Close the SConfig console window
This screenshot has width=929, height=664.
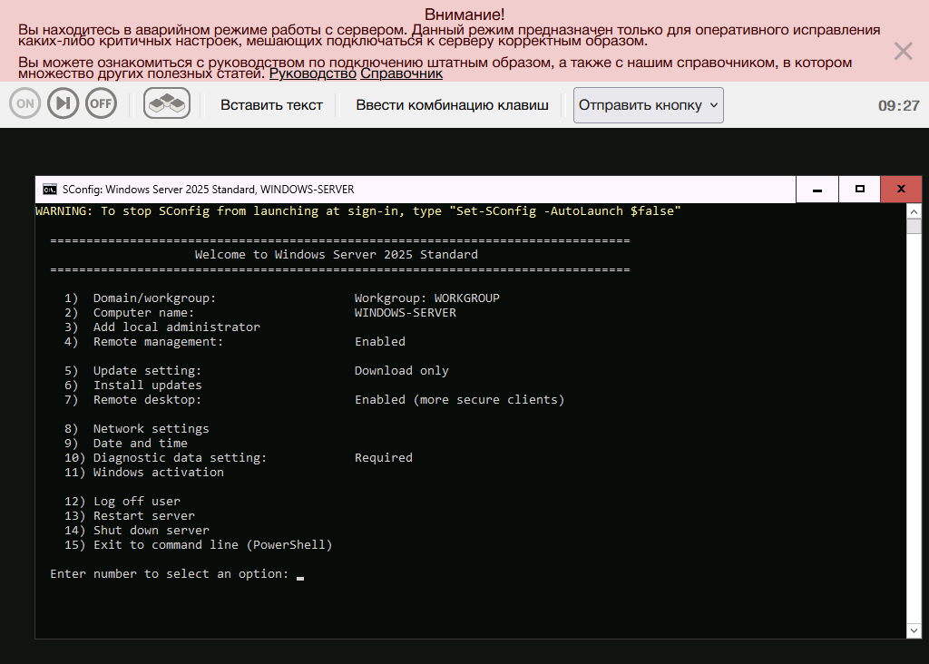click(x=901, y=190)
